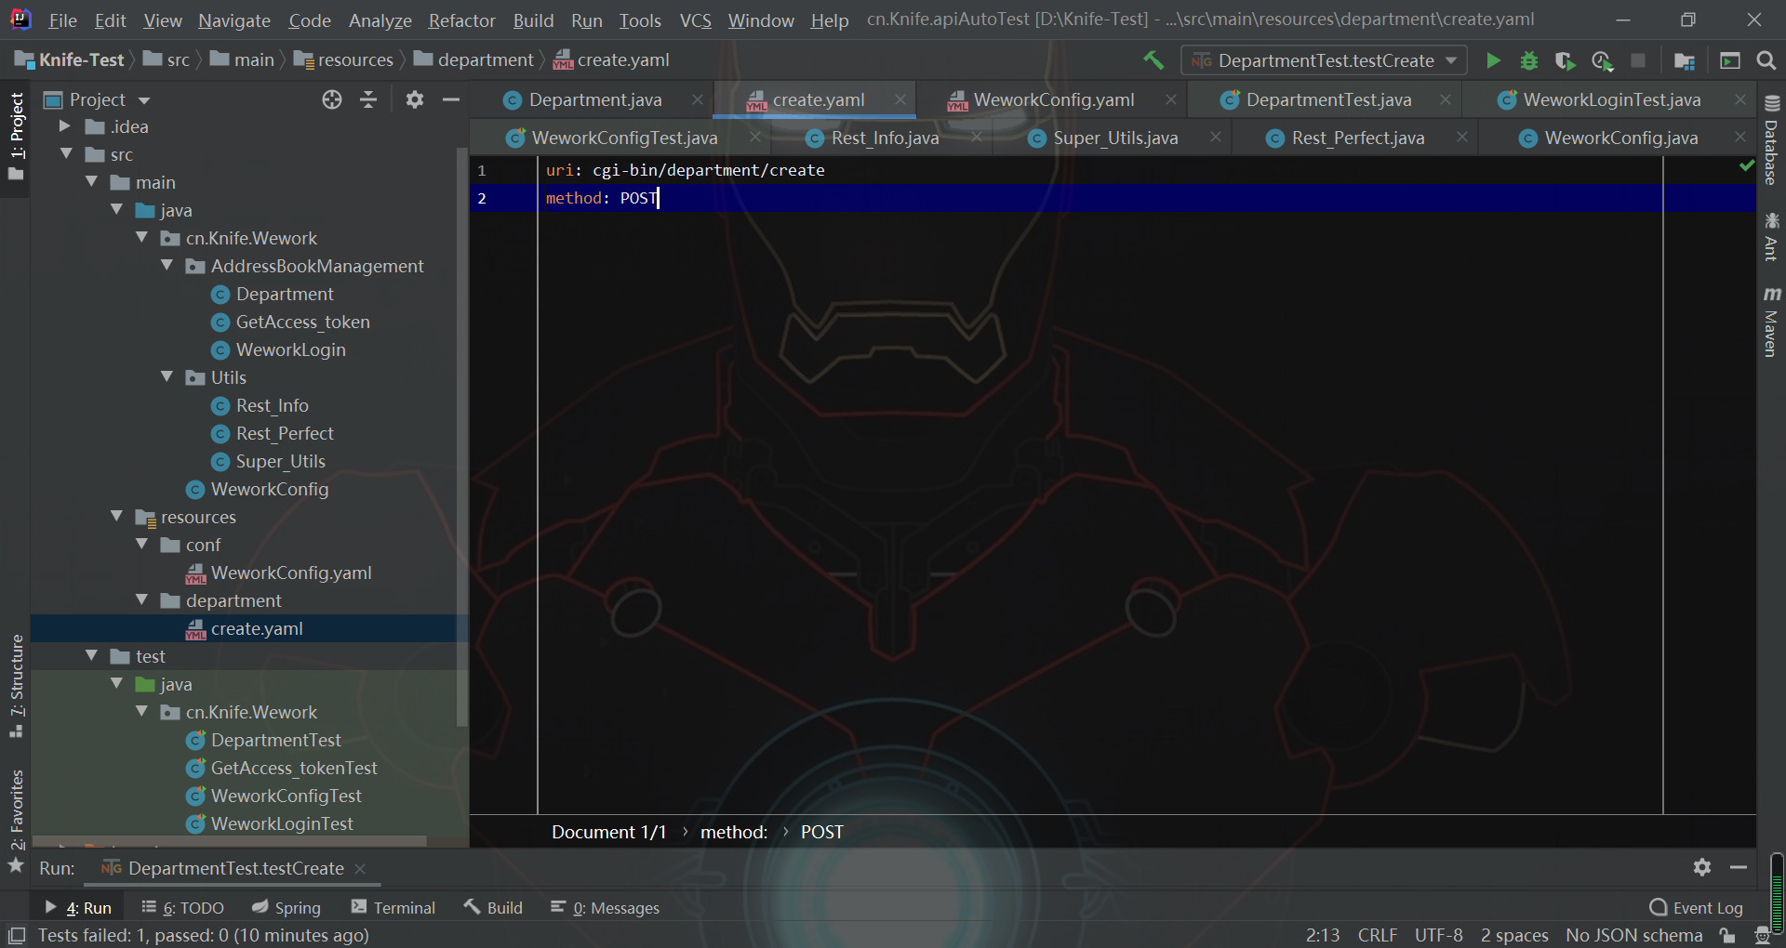Toggle the Maven side panel
Image resolution: width=1786 pixels, height=948 pixels.
pos(1771,323)
